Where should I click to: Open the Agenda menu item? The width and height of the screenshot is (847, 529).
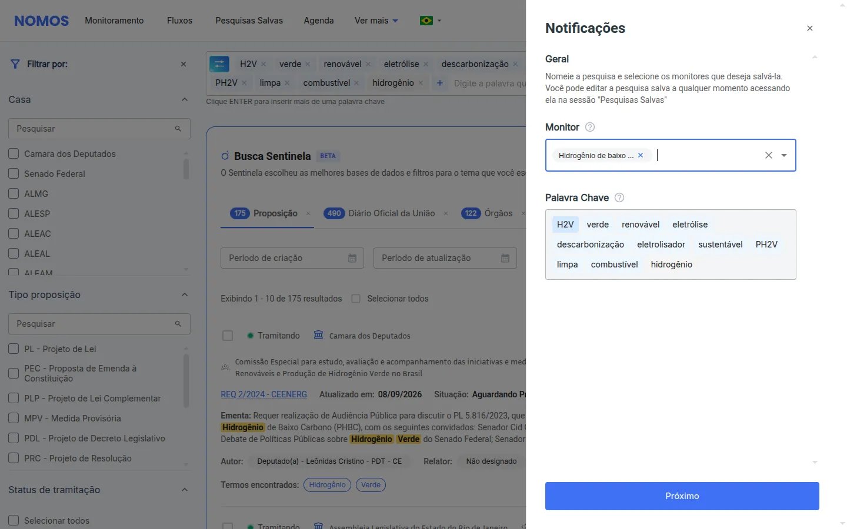tap(319, 21)
